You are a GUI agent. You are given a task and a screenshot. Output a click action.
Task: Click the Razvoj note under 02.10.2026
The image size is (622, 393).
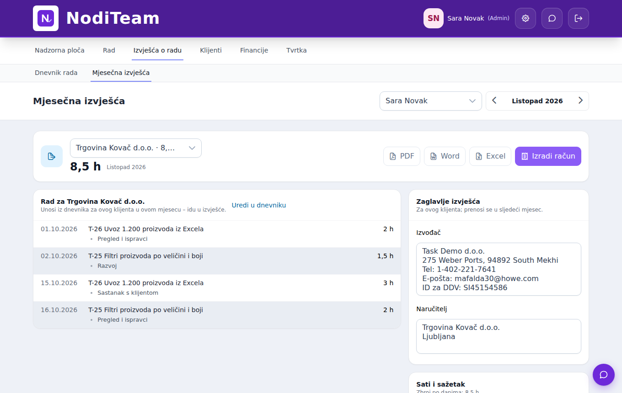(x=107, y=266)
